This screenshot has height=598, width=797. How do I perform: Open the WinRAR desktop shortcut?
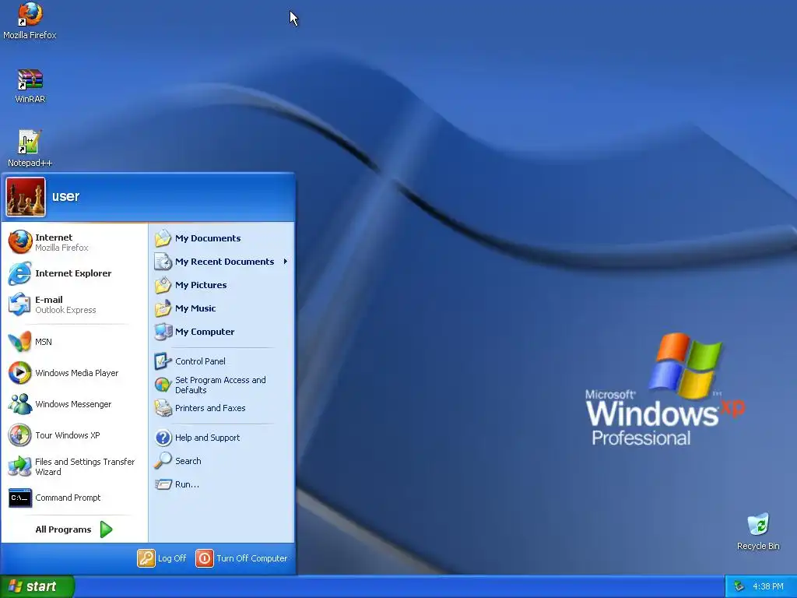[30, 86]
